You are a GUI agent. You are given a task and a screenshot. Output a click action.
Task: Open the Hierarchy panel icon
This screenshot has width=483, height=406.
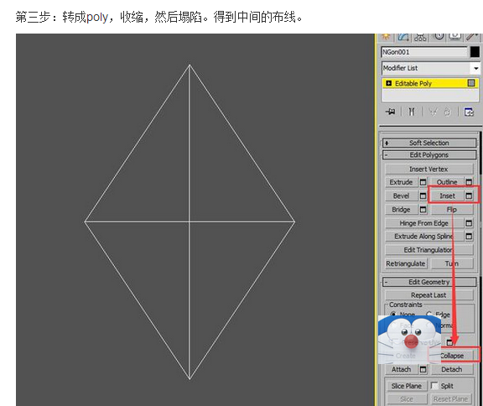click(420, 37)
